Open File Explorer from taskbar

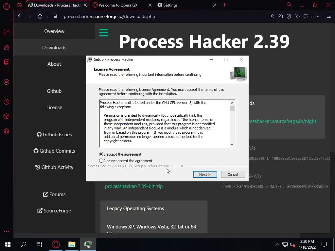[72, 244]
